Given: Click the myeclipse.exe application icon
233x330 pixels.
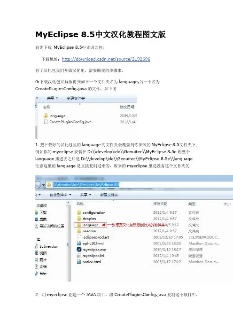Looking at the screenshot, I should pyautogui.click(x=79, y=250).
